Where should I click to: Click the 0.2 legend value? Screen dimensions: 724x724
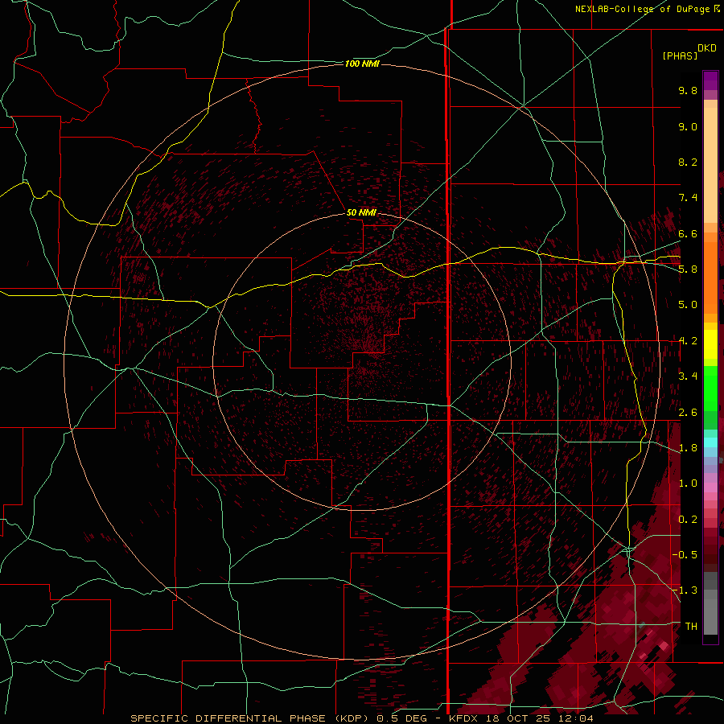[688, 520]
